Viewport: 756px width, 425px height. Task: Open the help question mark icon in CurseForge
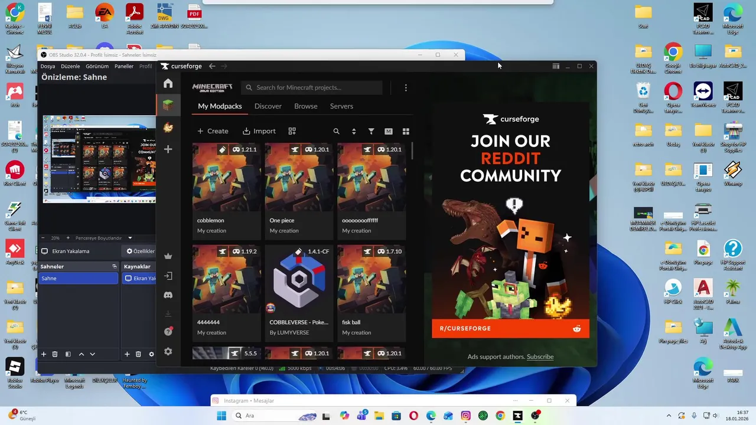(168, 332)
